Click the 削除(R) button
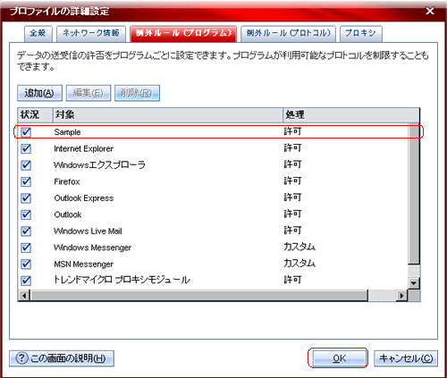 point(137,93)
